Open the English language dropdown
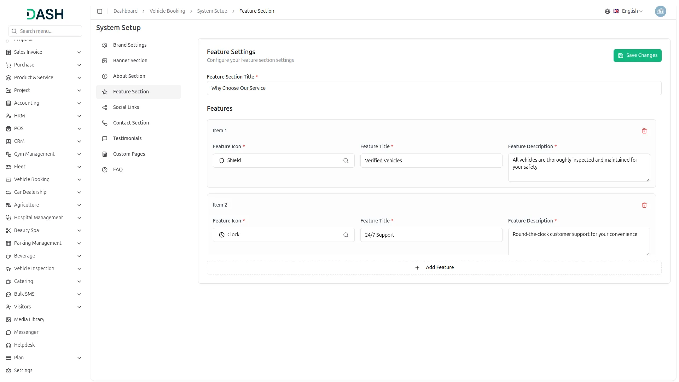Viewport: 679px width, 382px height. click(632, 11)
